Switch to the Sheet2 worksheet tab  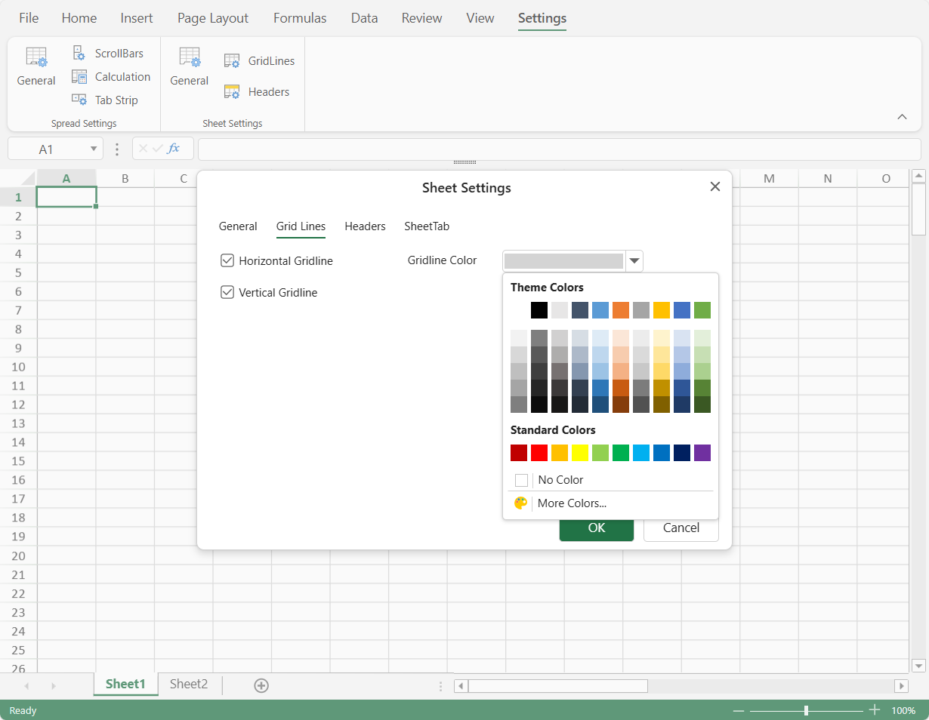[188, 684]
